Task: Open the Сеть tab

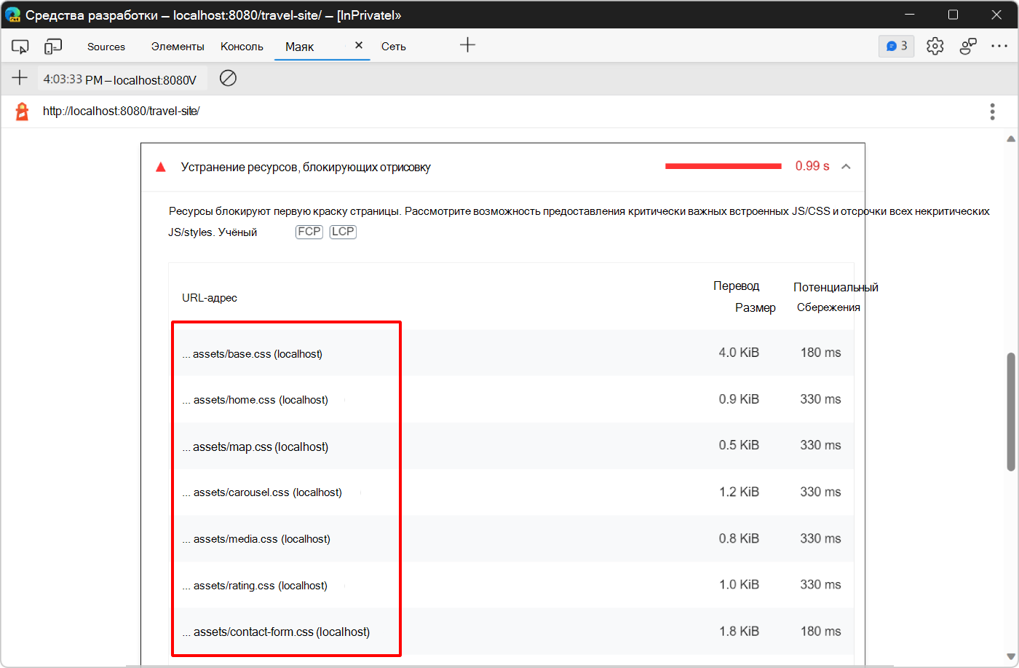Action: pyautogui.click(x=394, y=47)
